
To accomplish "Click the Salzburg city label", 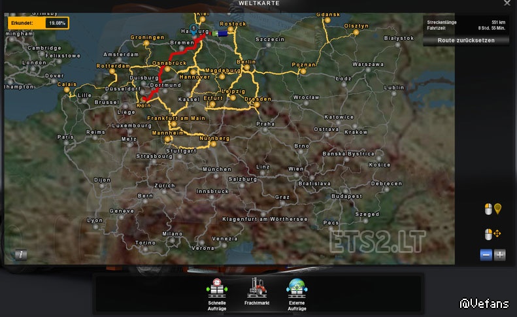I will coord(242,179).
